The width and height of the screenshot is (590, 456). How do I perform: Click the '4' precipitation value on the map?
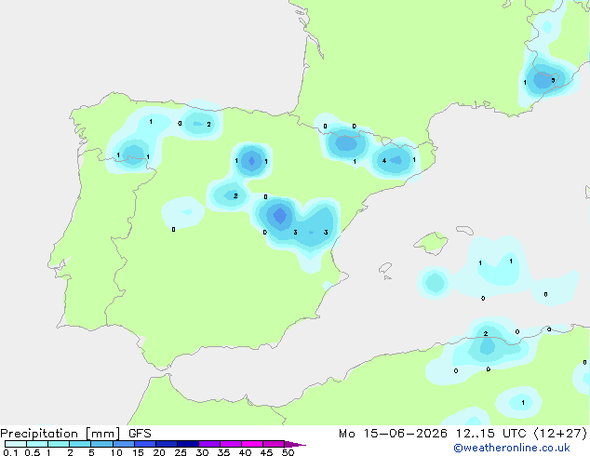pyautogui.click(x=384, y=161)
